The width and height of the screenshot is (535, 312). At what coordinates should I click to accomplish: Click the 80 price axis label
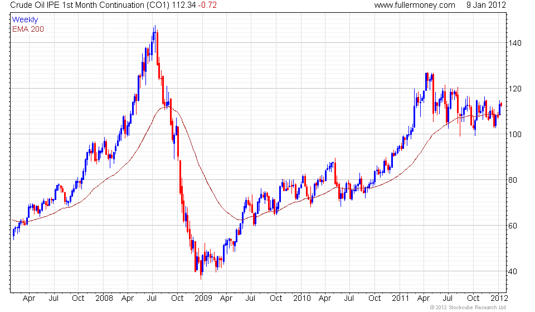tap(513, 180)
